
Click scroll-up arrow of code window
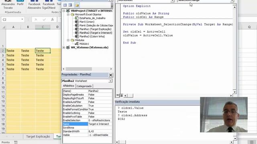pos(235,7)
